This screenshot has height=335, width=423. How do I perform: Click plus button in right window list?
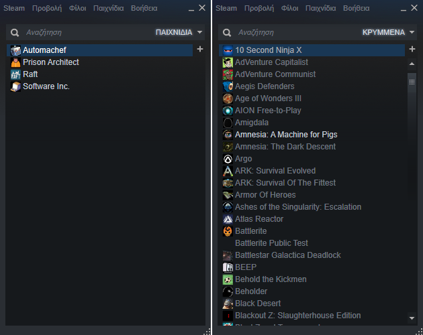tap(412, 49)
